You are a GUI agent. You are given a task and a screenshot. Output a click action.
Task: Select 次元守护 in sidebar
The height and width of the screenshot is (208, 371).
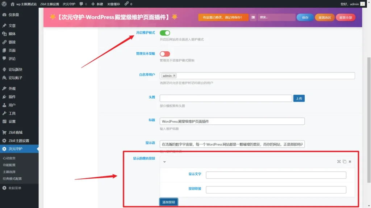[19, 149]
